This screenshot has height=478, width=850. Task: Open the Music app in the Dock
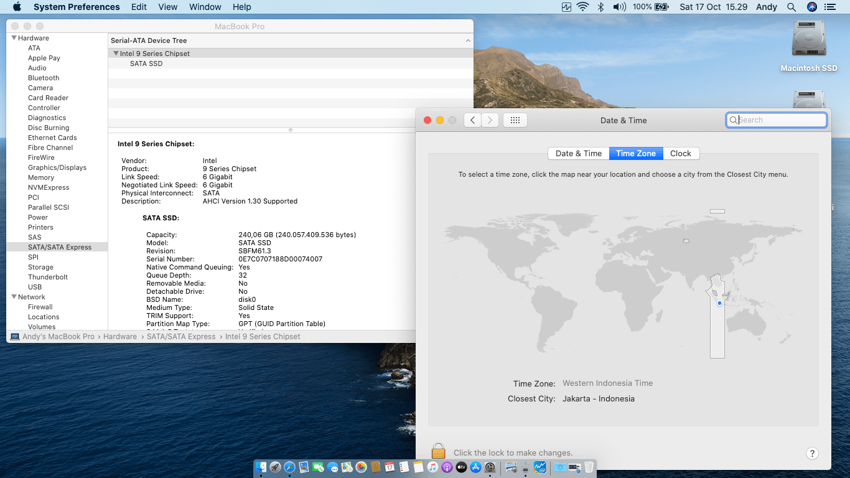[x=432, y=467]
